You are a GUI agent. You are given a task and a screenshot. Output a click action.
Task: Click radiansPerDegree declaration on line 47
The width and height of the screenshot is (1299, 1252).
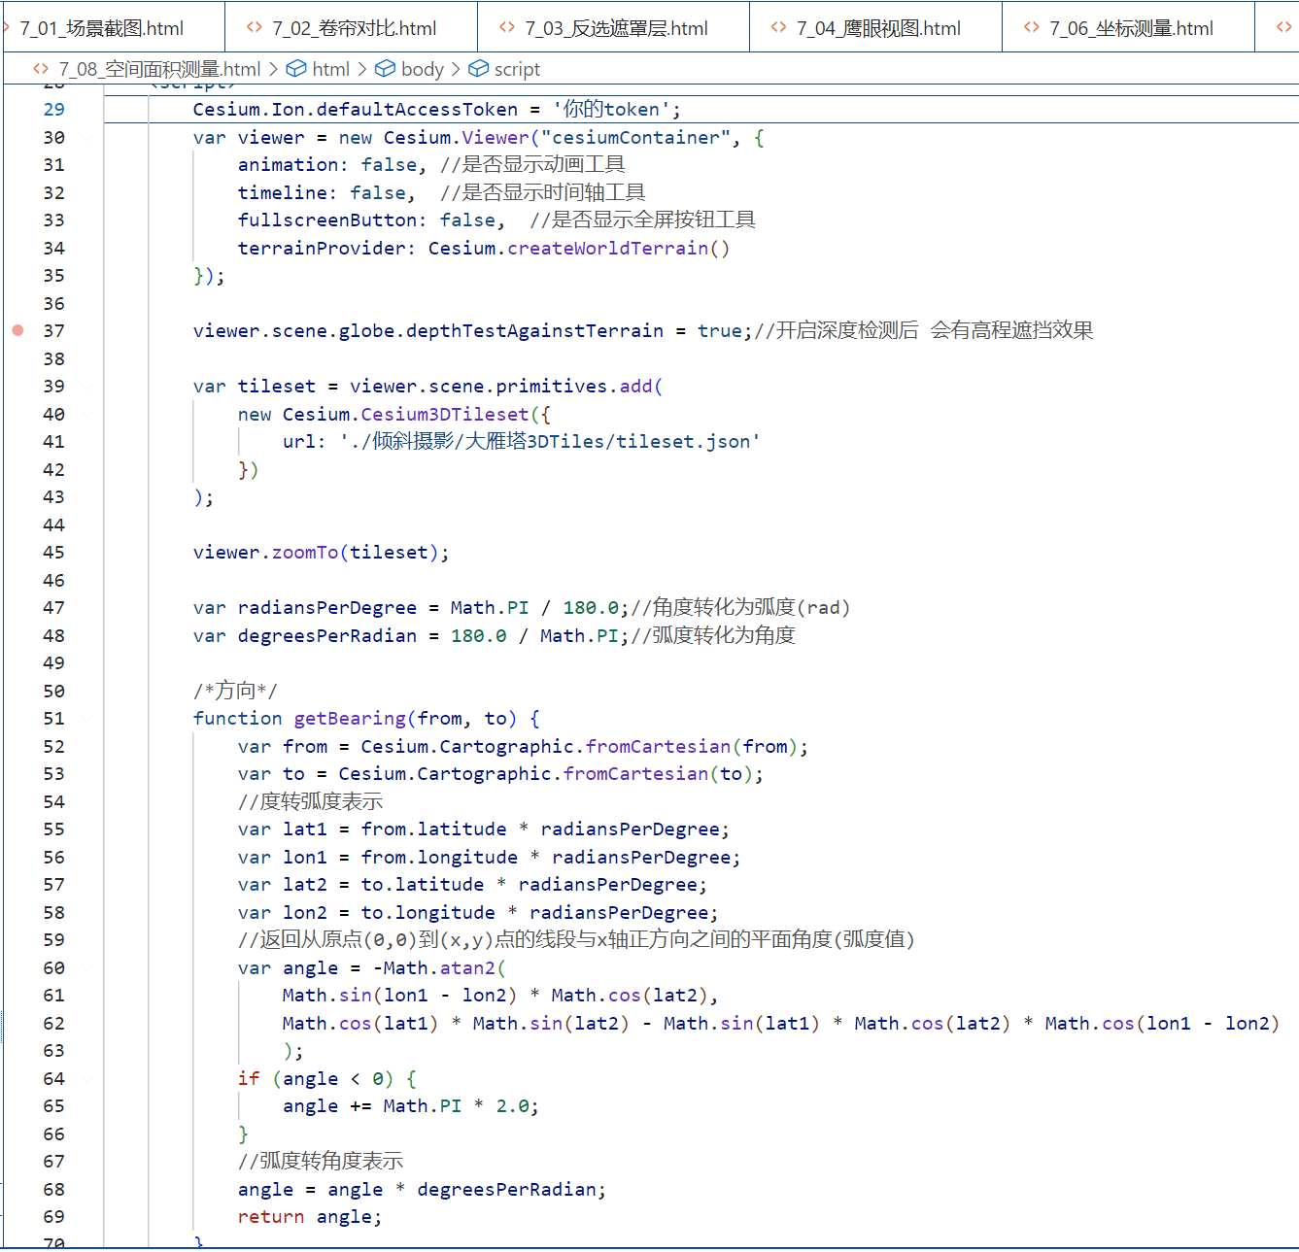327,608
